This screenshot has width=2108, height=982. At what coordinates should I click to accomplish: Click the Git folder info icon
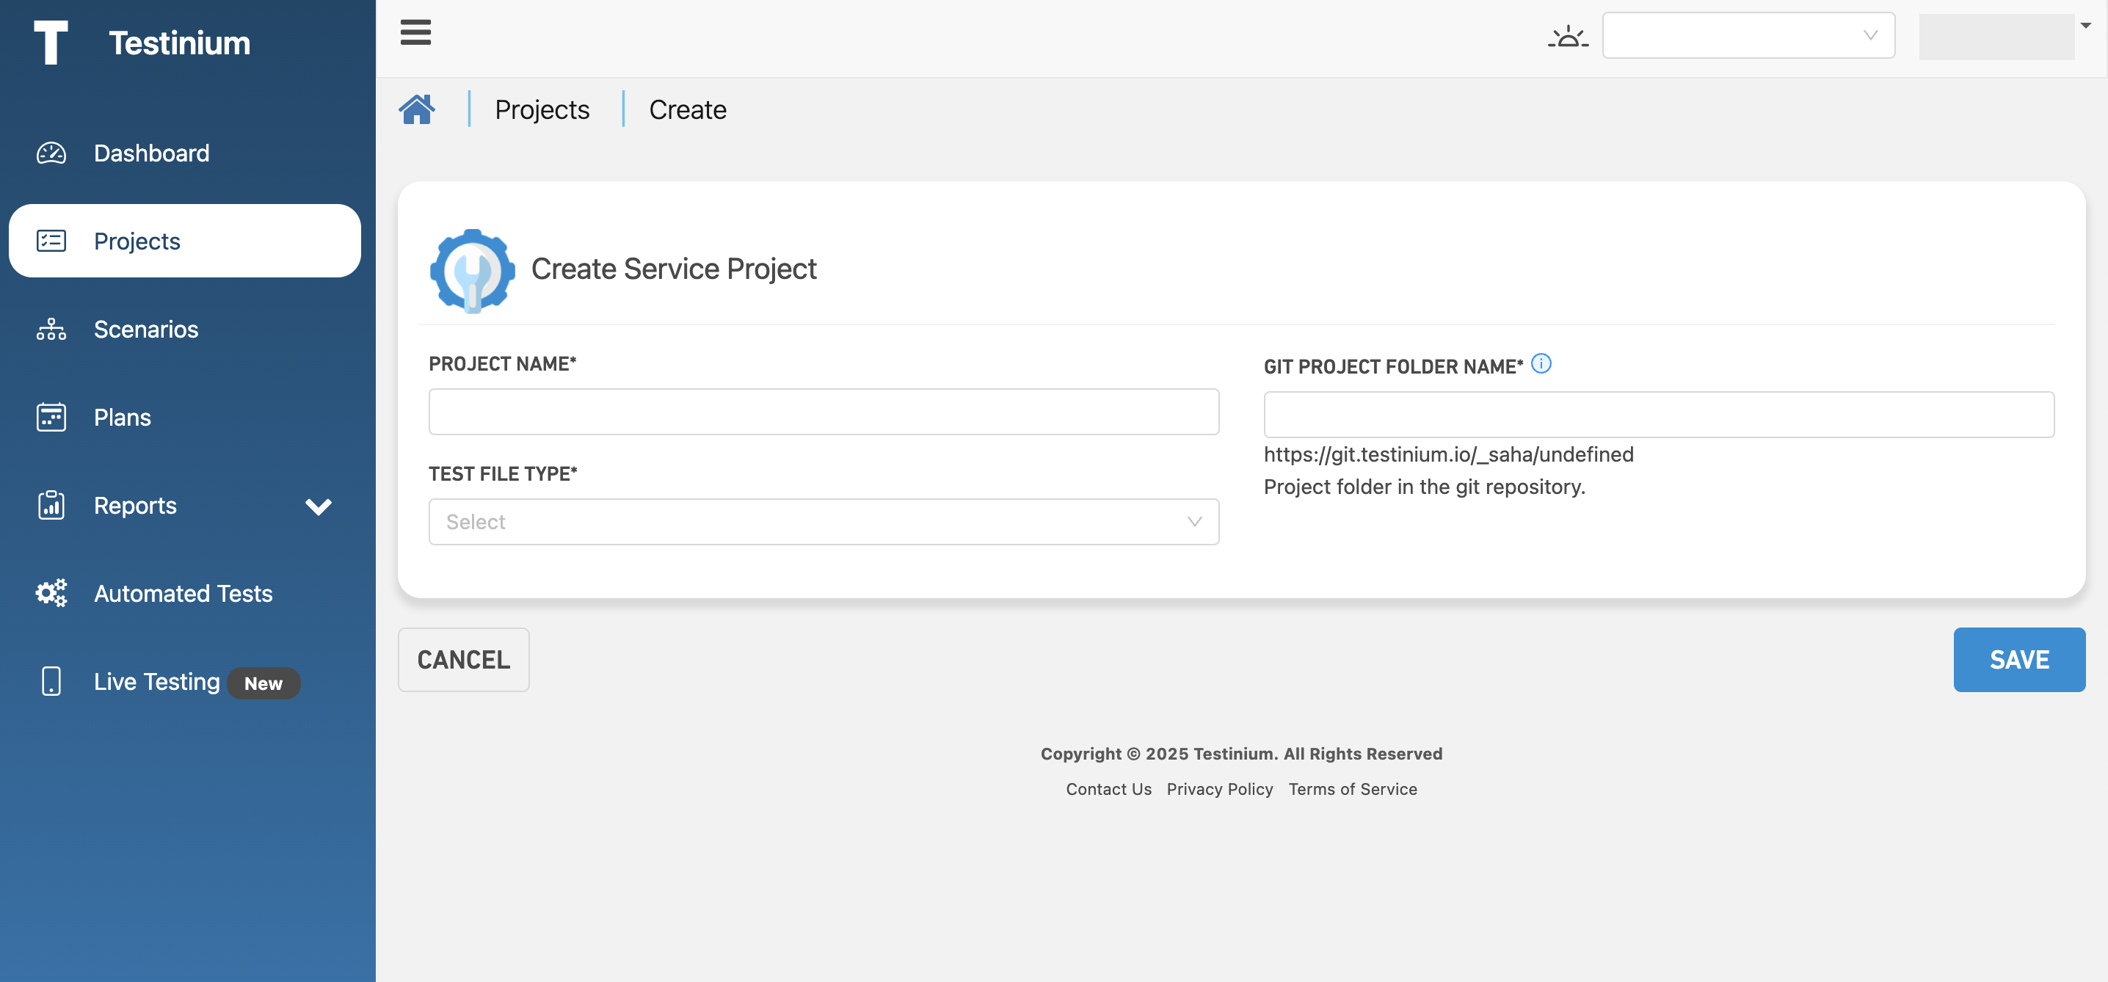(1541, 363)
